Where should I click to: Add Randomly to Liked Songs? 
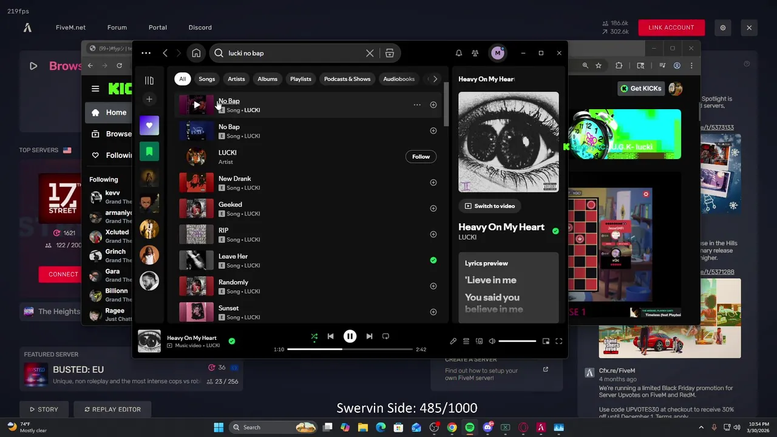(433, 286)
